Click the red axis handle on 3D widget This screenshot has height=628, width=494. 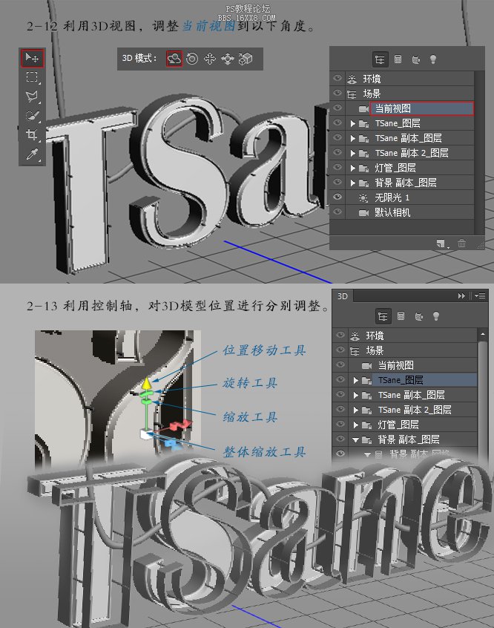180,425
